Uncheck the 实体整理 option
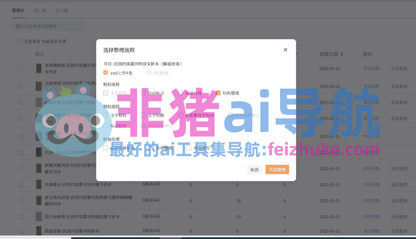 [x=151, y=147]
